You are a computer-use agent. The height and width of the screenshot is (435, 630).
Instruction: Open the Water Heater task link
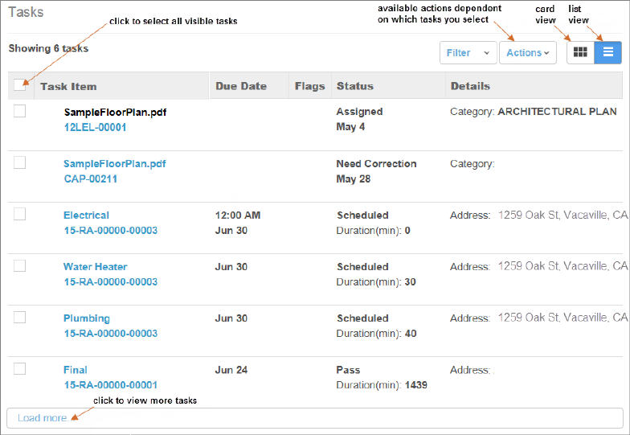95,267
